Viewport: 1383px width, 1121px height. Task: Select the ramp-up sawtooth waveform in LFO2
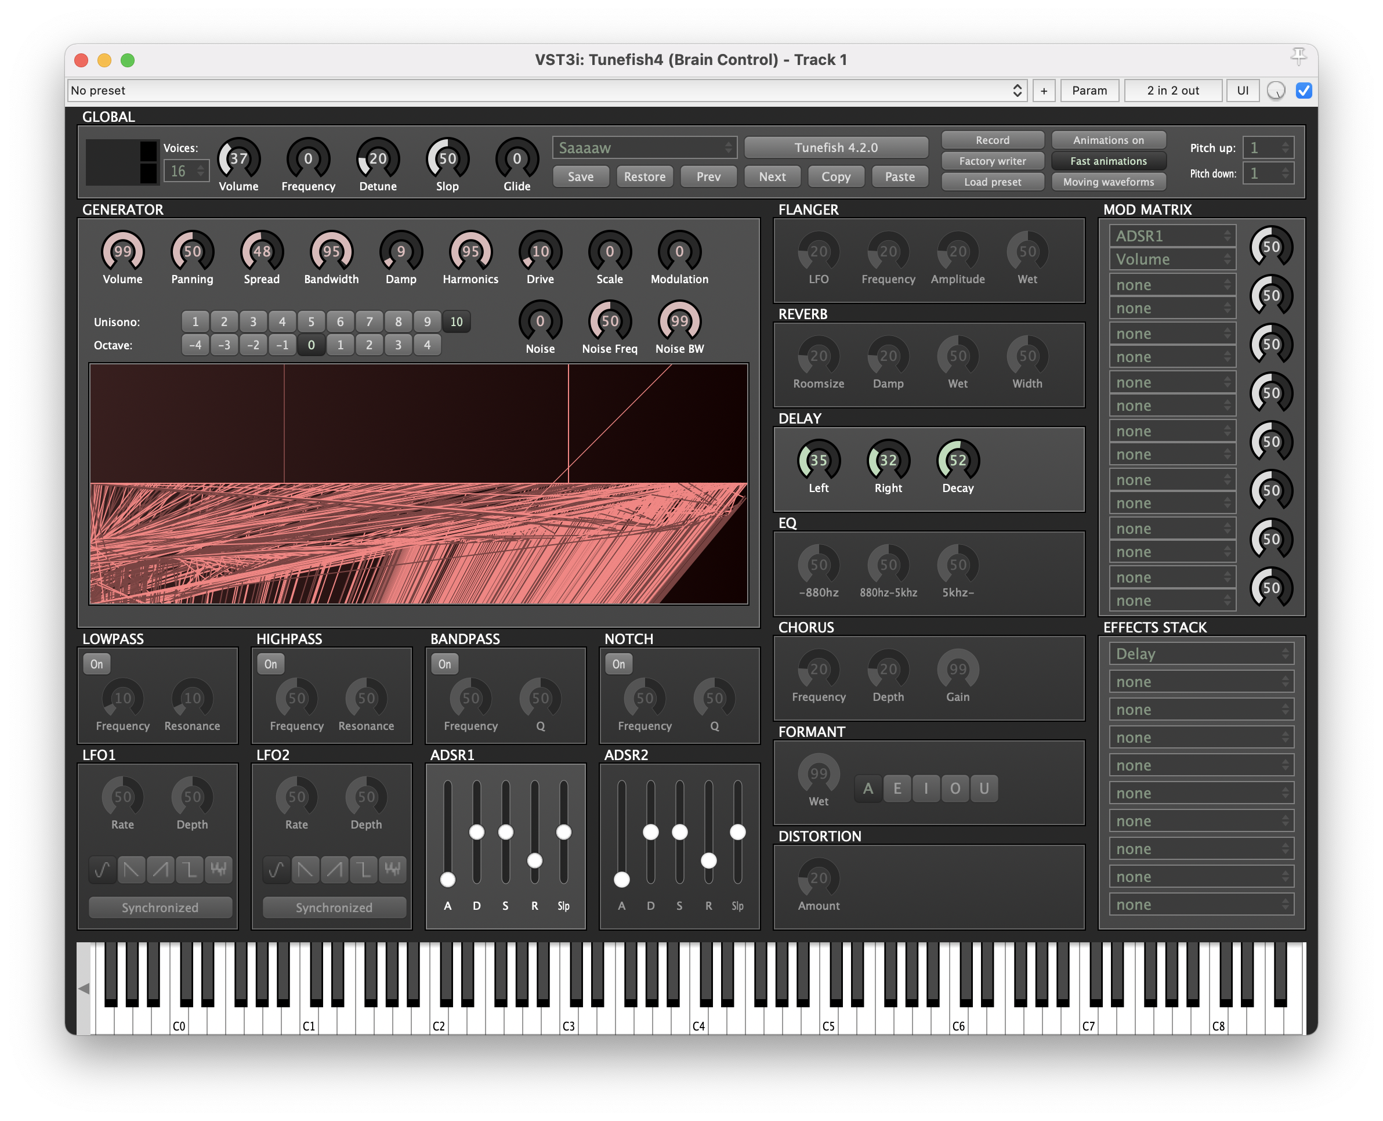click(x=335, y=869)
